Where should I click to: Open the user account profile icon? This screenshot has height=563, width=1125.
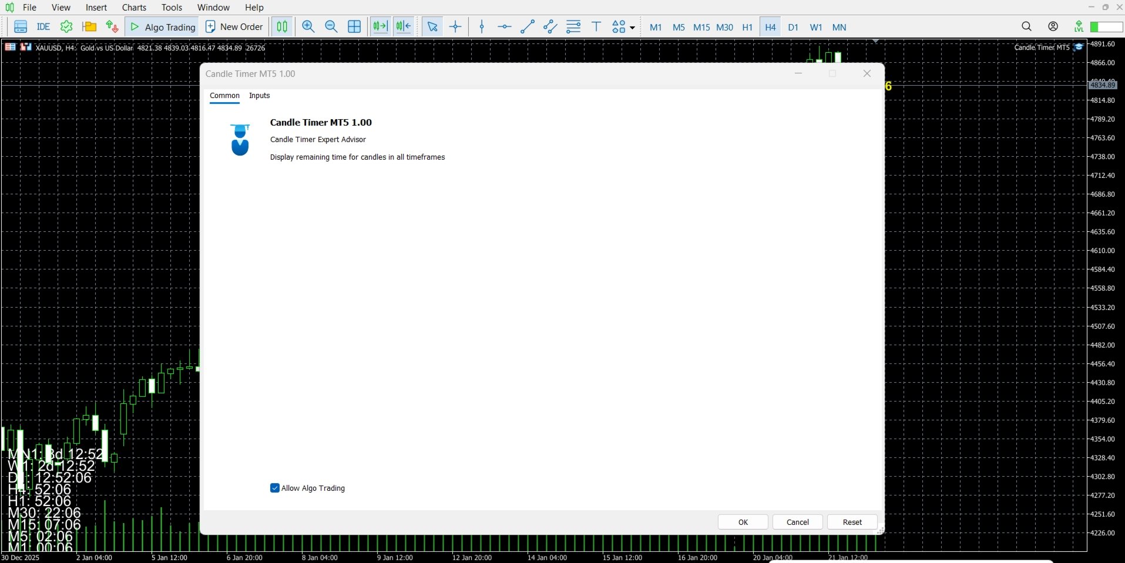point(1053,26)
